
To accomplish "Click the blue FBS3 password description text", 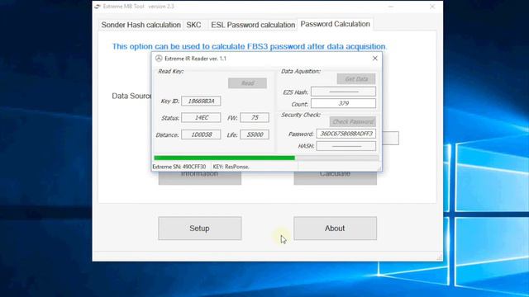I will coord(250,46).
